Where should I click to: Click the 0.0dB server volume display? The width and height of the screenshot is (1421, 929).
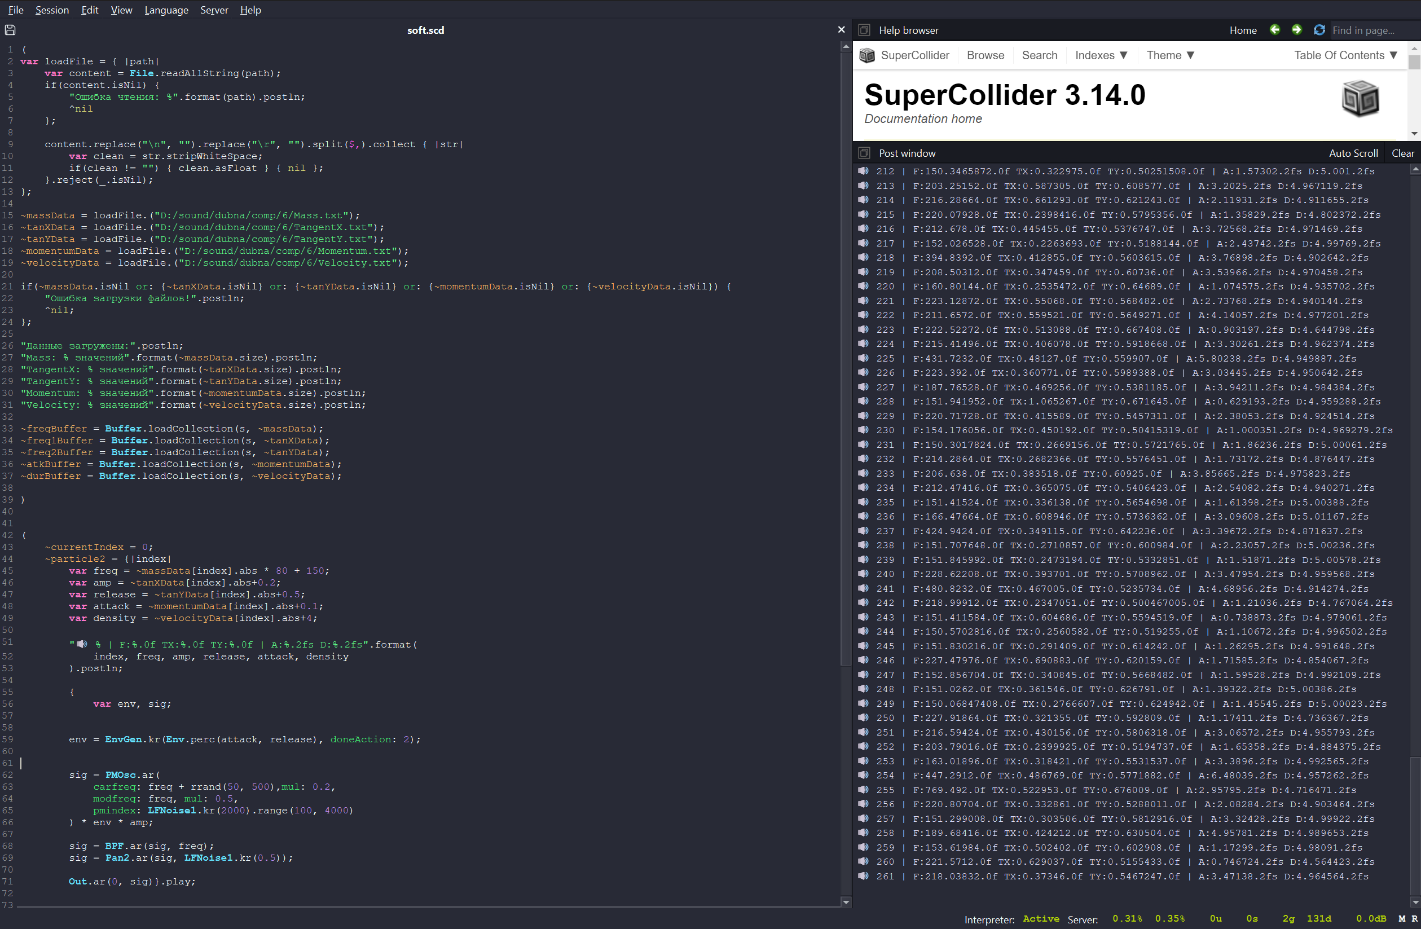(1370, 918)
